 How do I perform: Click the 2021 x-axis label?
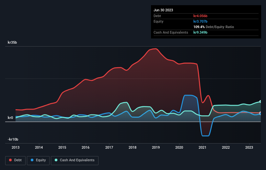[x=202, y=147]
